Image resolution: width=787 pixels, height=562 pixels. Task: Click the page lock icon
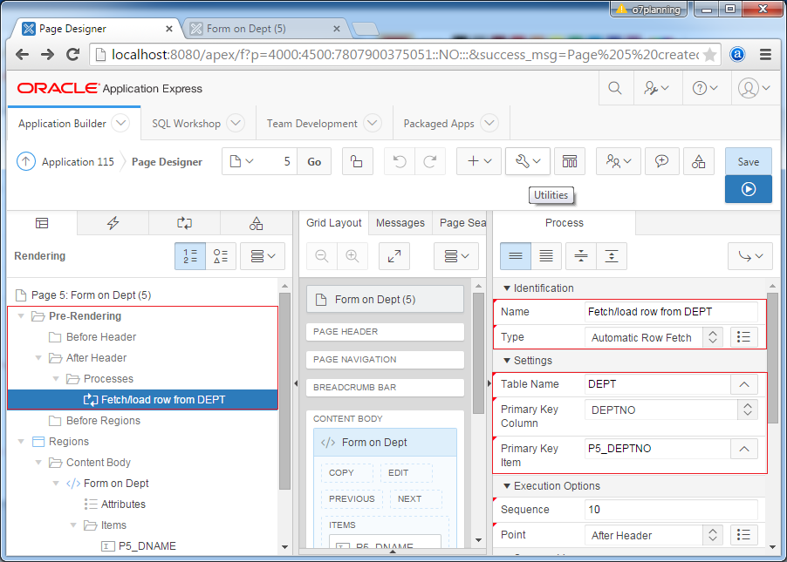click(x=357, y=161)
